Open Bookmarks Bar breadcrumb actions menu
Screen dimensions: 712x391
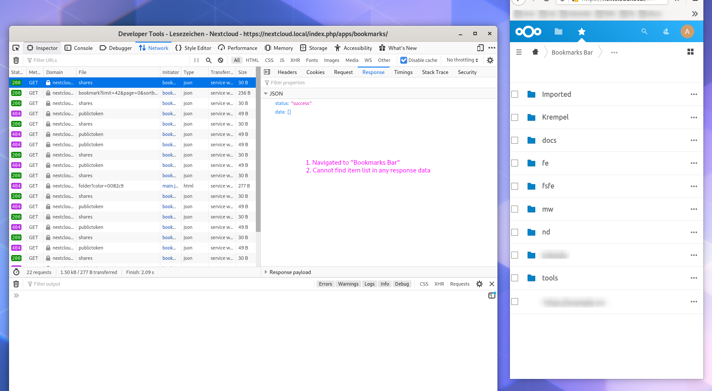[614, 52]
